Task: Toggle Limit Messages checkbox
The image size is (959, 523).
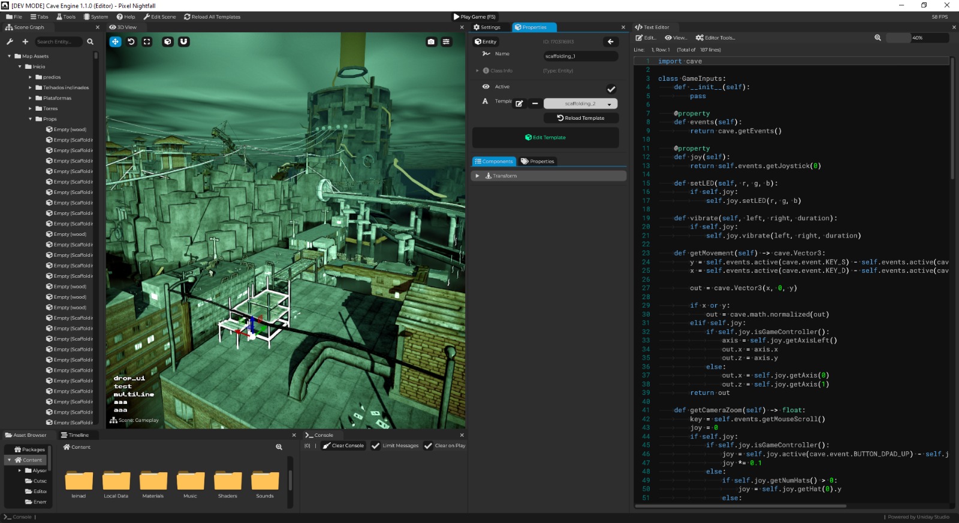Action: click(376, 446)
